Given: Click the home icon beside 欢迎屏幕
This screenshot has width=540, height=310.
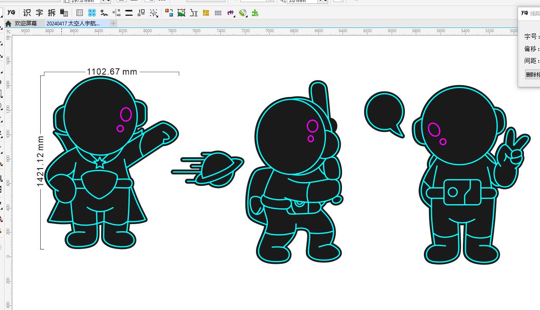Looking at the screenshot, I should pyautogui.click(x=8, y=24).
